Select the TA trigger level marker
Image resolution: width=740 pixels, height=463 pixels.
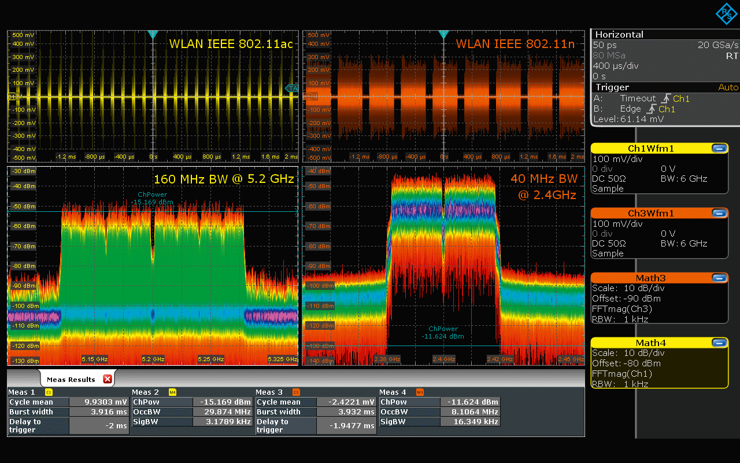(x=292, y=89)
